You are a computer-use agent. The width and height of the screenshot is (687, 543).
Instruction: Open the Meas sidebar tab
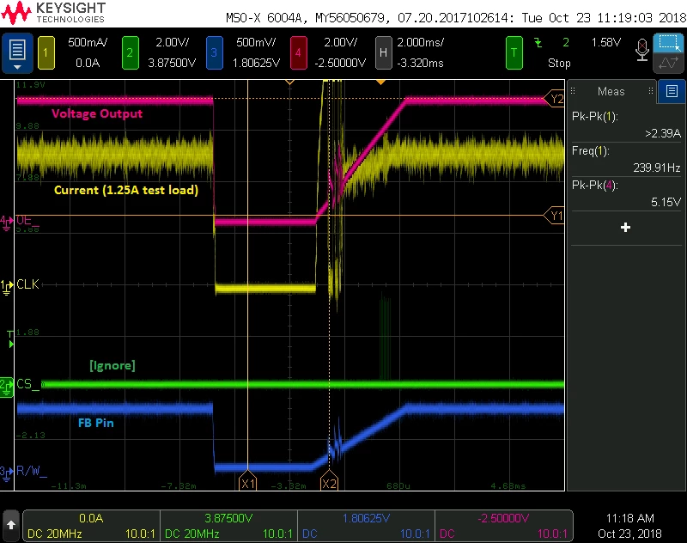(x=611, y=92)
